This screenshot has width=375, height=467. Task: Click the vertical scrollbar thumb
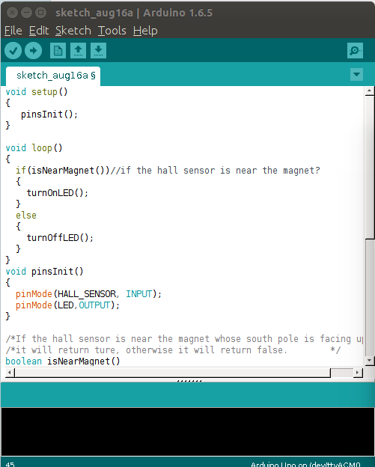370,167
